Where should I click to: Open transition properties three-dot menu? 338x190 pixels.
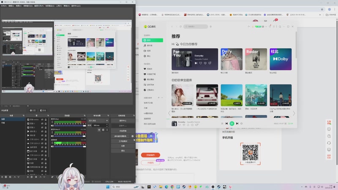coord(107,130)
